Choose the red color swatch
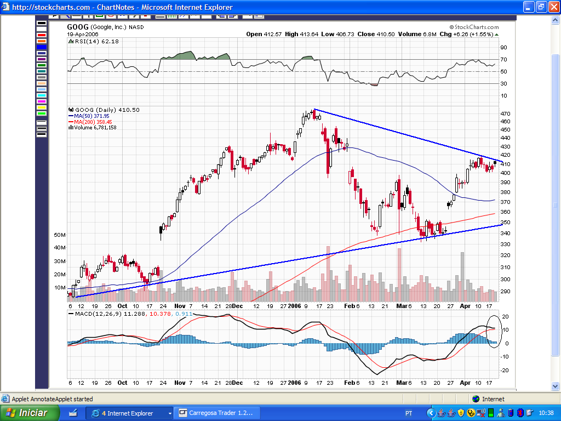Viewport: 561px width, 421px height. (42, 35)
